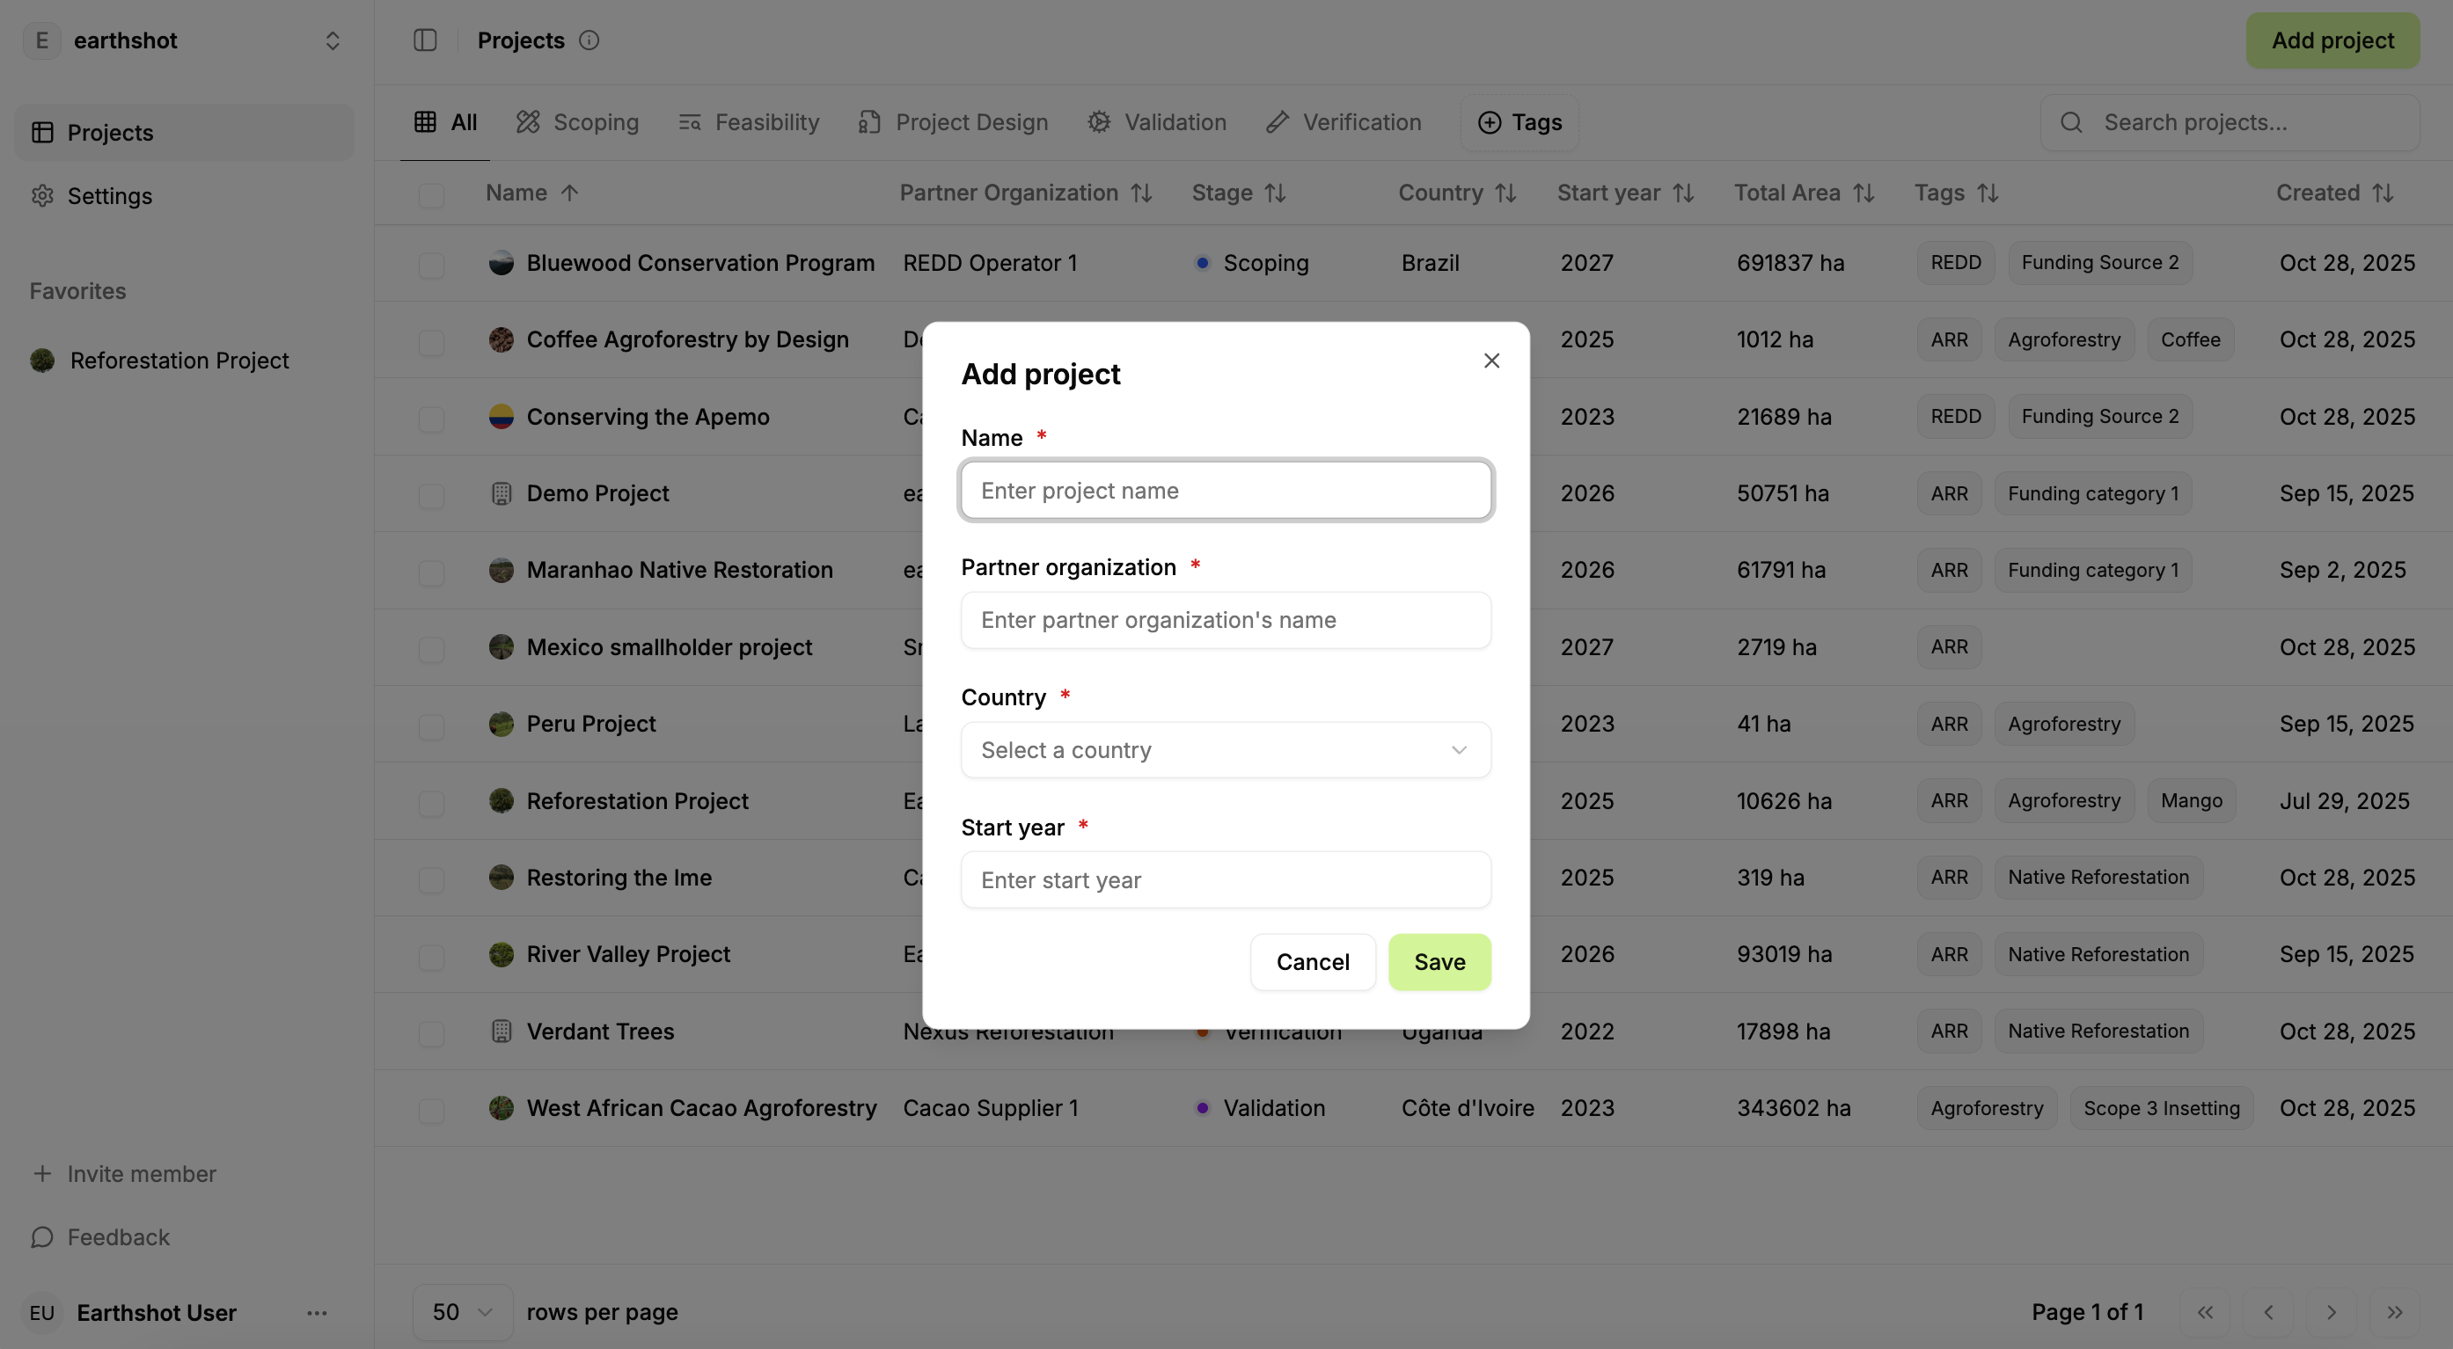Switch to the Verification tab
Viewport: 2453px width, 1349px height.
(x=1343, y=122)
